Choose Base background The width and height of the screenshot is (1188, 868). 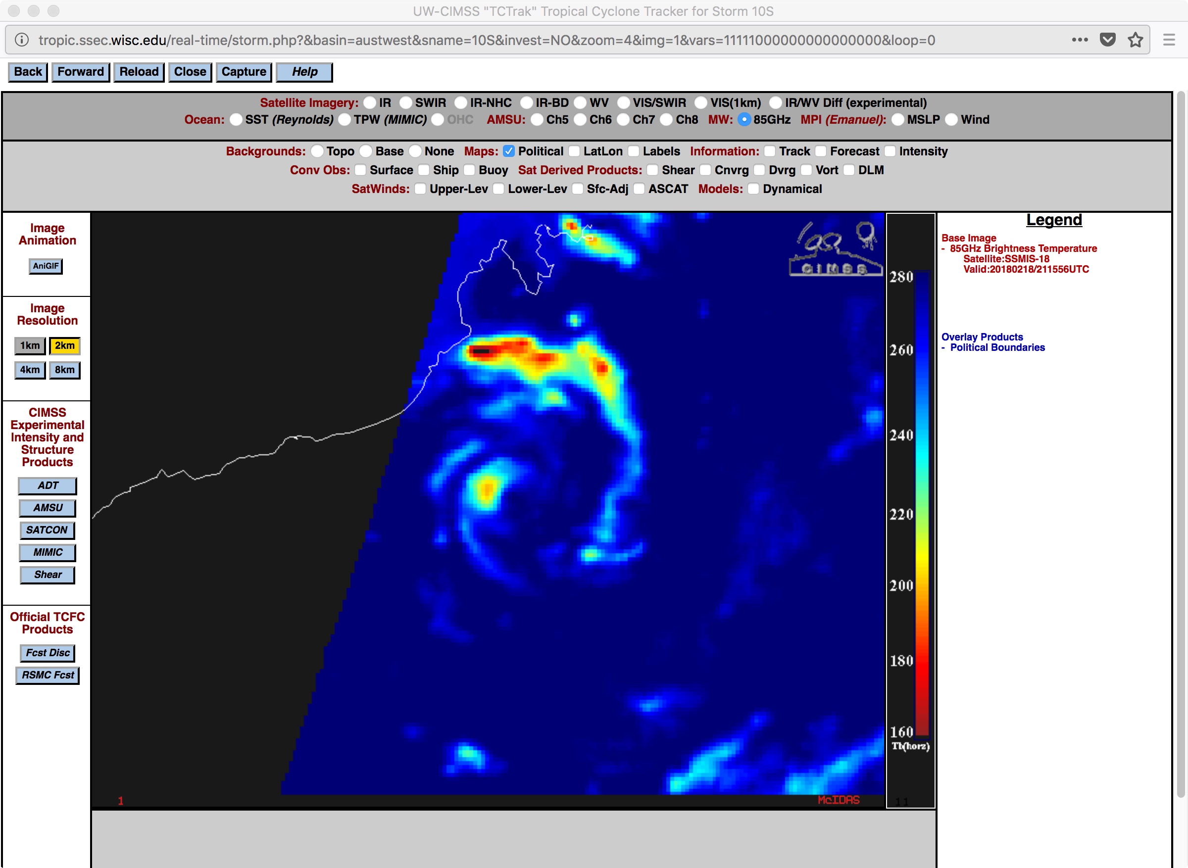[366, 151]
